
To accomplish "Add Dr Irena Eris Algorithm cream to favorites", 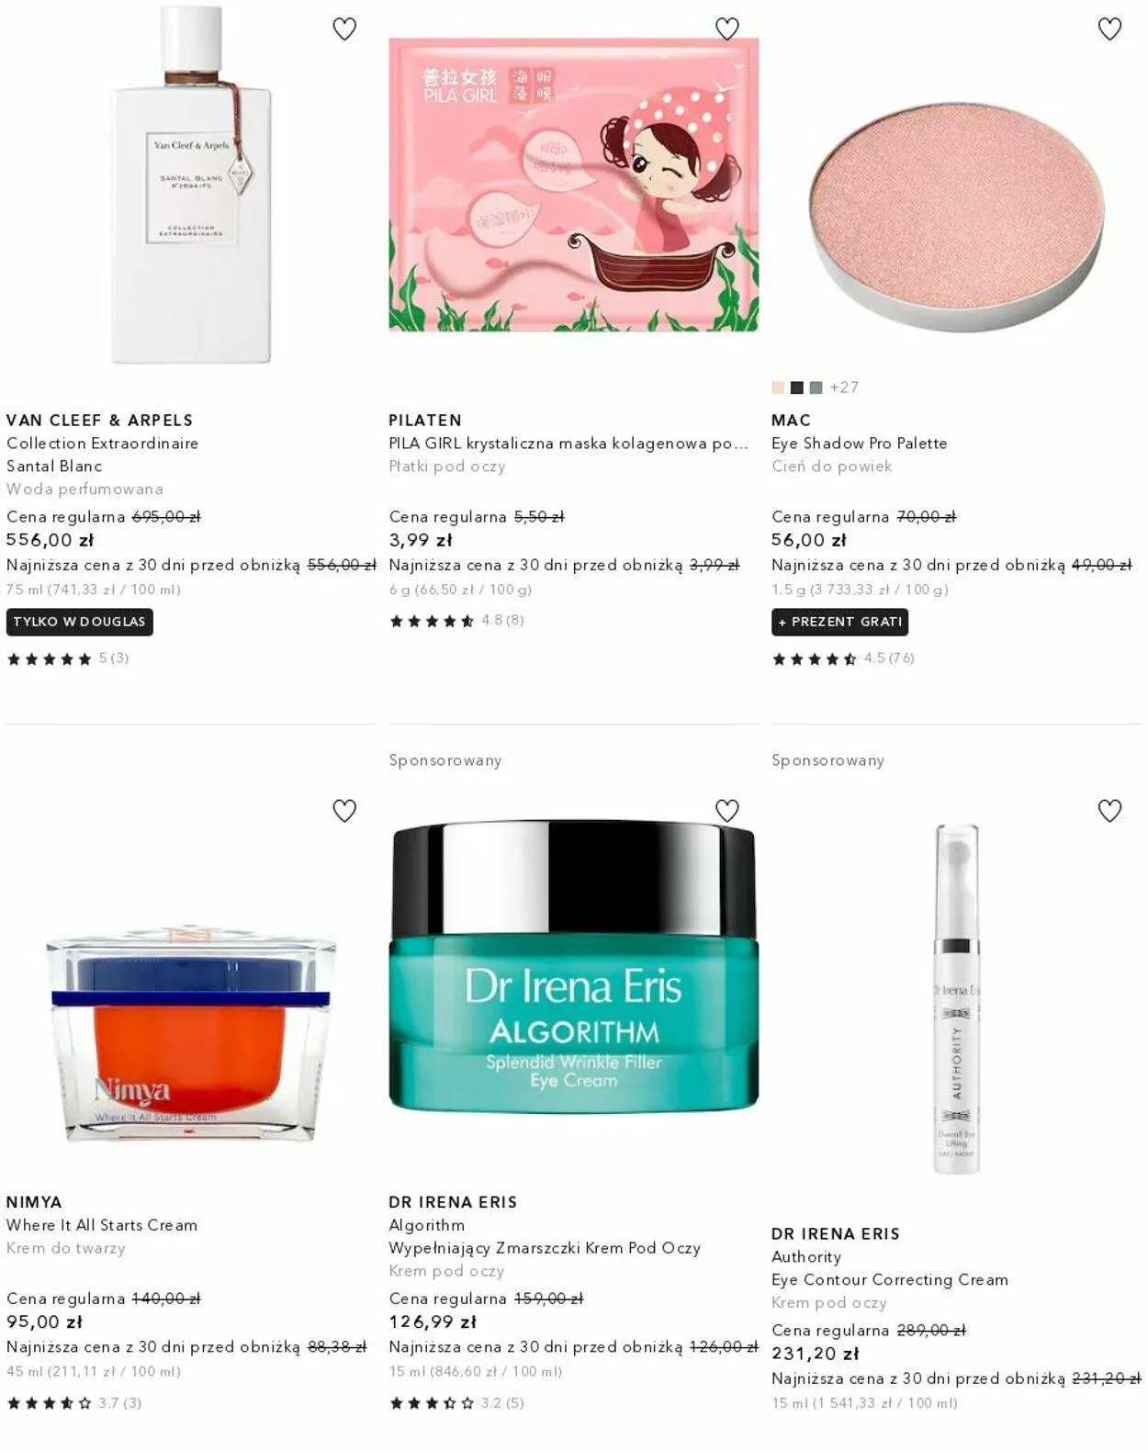I will point(727,811).
